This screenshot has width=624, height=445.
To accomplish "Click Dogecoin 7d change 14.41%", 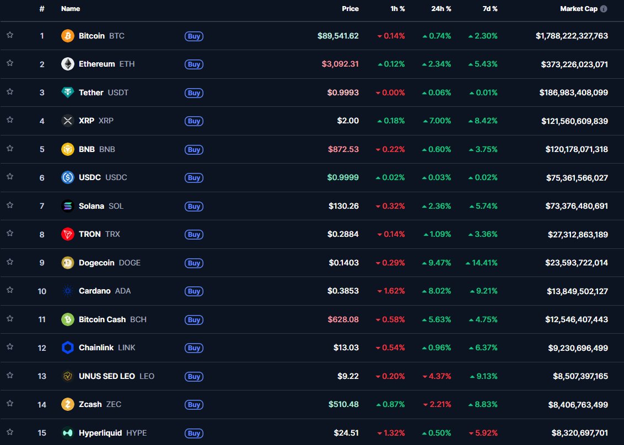I will tap(482, 263).
